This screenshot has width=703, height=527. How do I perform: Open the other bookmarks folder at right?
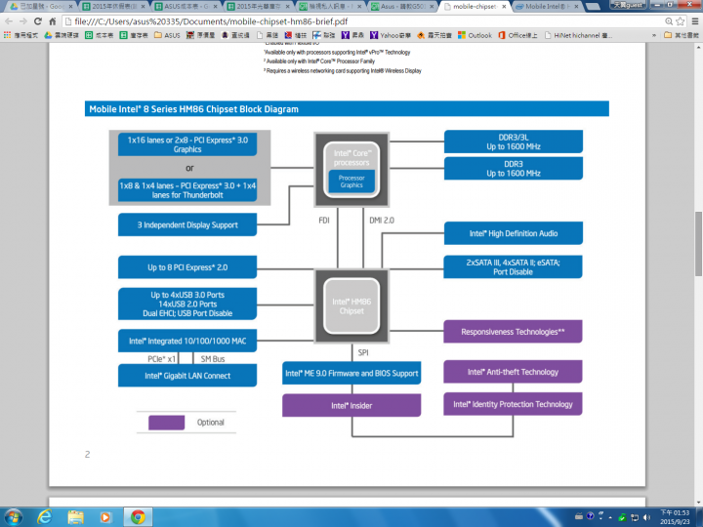[x=682, y=35]
